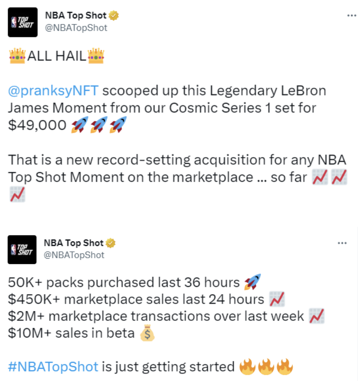The width and height of the screenshot is (358, 385).
Task: Select the @NBATopShot handle in the second tweet
Action: 74,255
